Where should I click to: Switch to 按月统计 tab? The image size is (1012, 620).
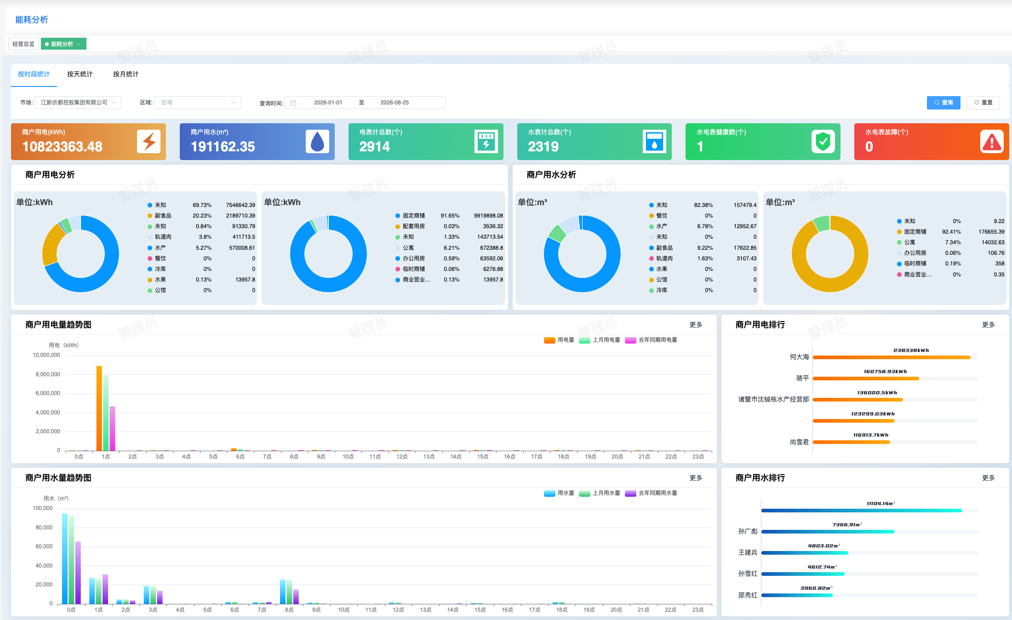click(126, 74)
